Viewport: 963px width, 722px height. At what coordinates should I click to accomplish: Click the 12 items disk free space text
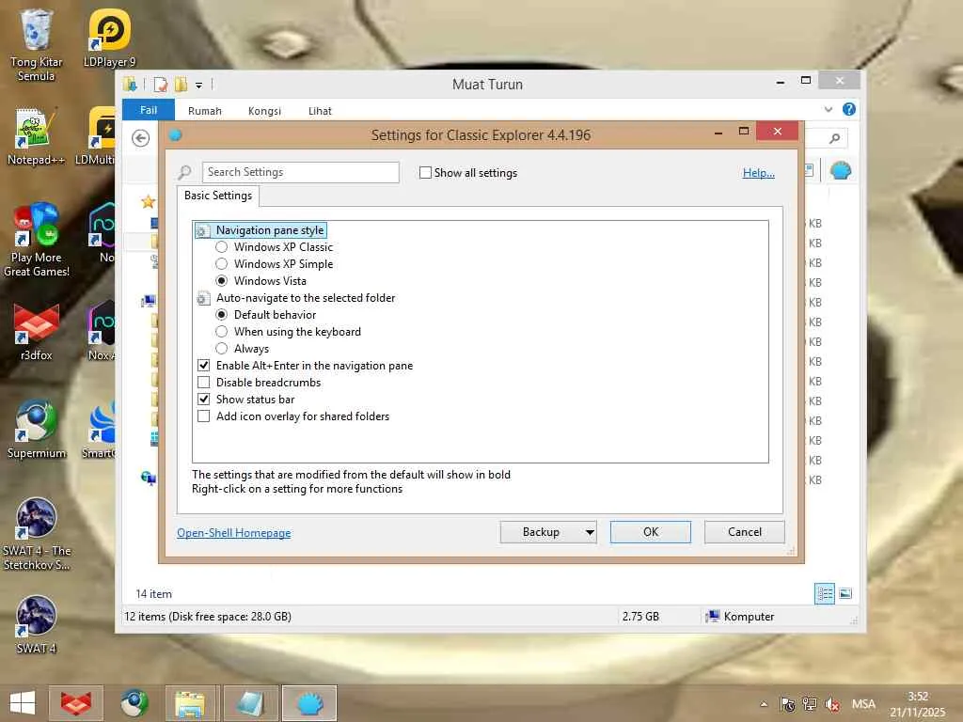tap(208, 617)
